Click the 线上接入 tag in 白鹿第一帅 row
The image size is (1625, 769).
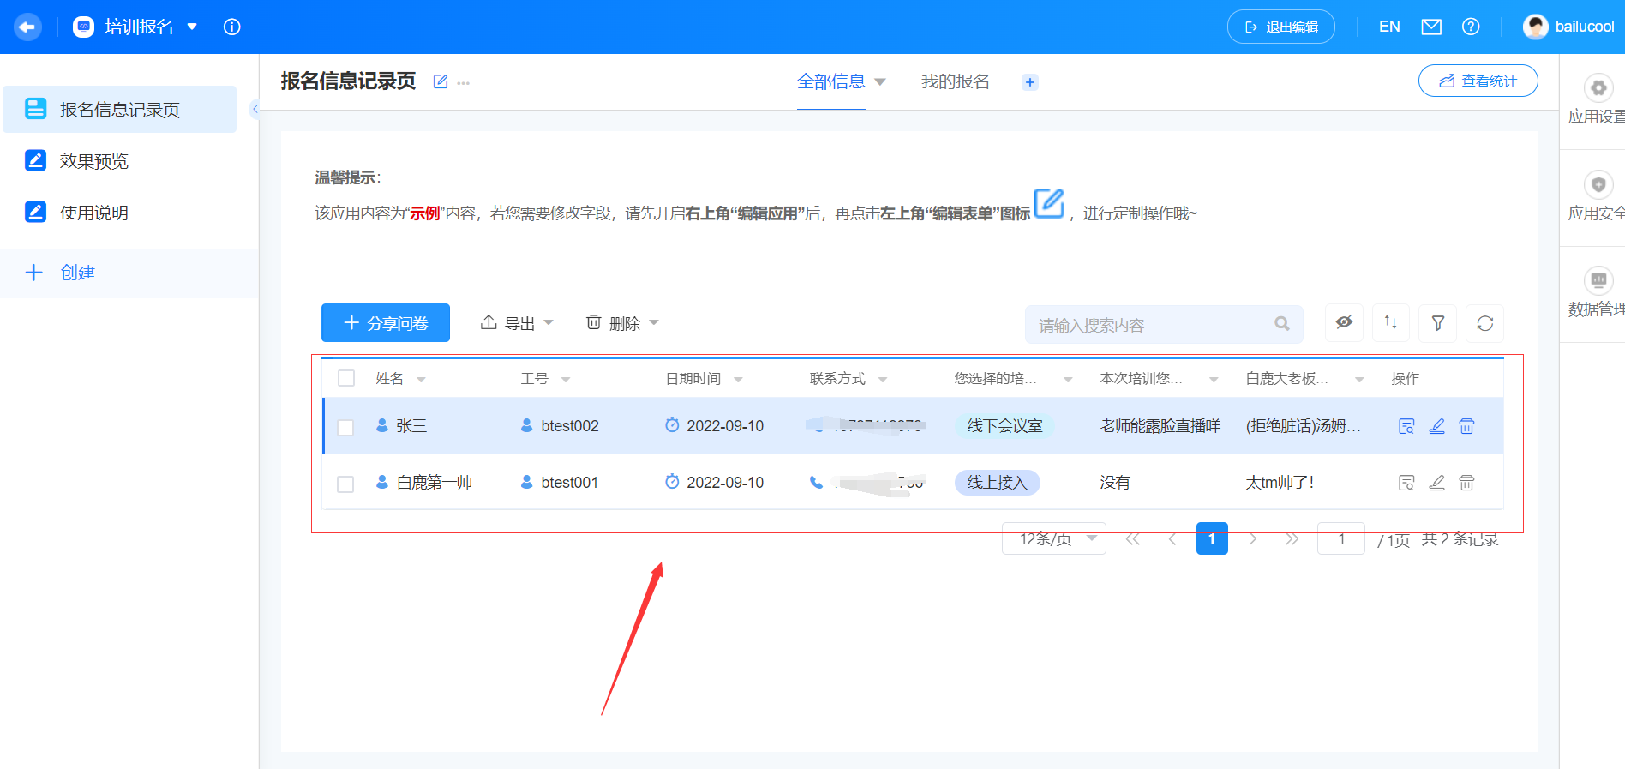coord(997,483)
